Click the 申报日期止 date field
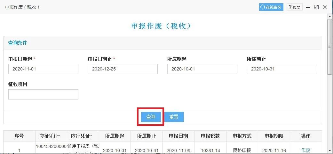 click(x=123, y=69)
